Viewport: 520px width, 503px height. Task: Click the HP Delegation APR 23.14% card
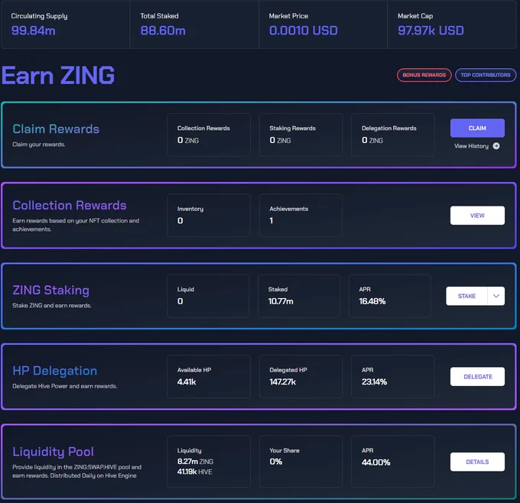393,376
